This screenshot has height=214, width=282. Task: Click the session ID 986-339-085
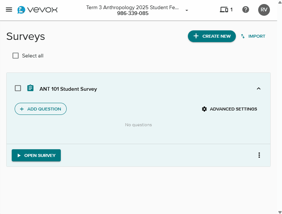133,14
